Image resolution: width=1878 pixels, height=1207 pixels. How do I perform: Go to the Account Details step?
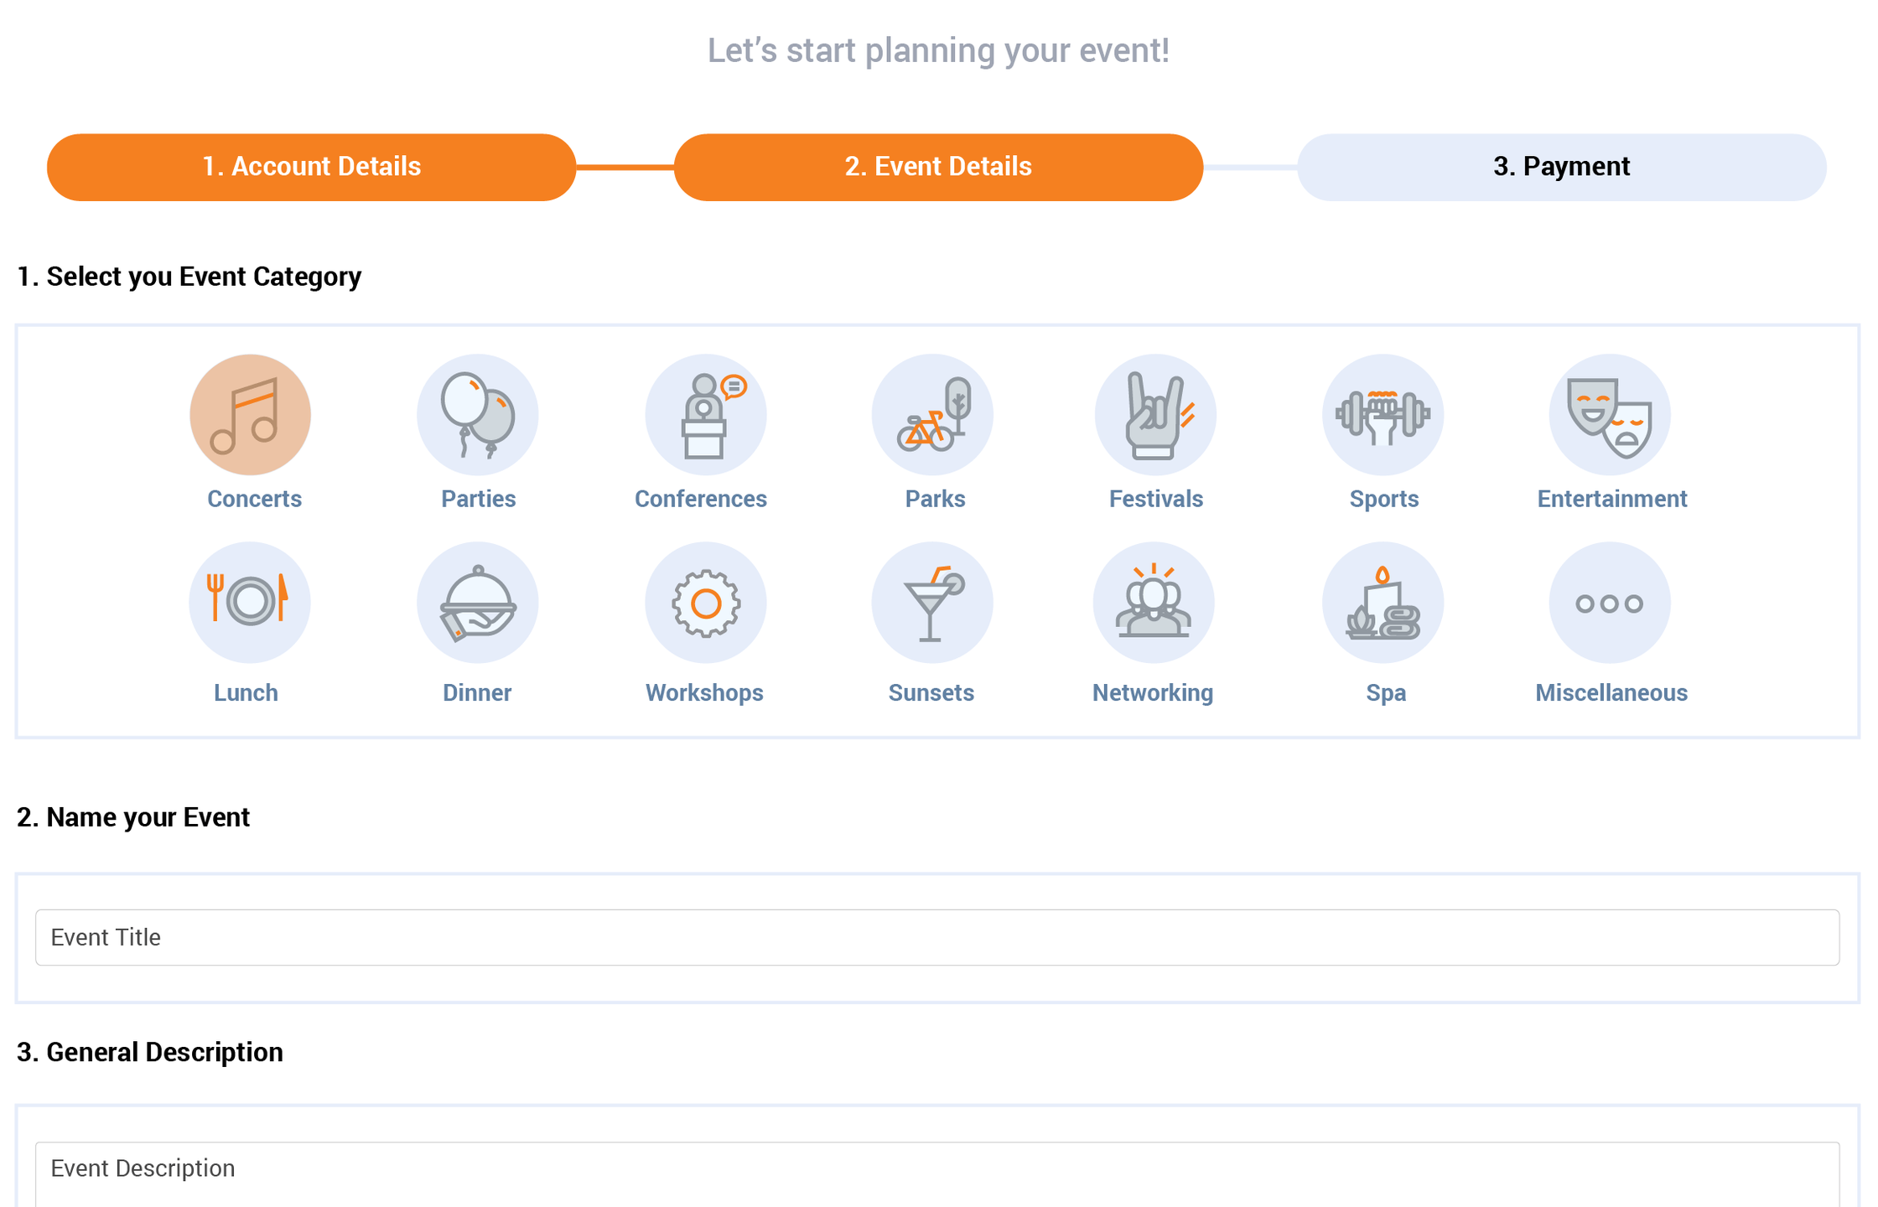tap(311, 167)
